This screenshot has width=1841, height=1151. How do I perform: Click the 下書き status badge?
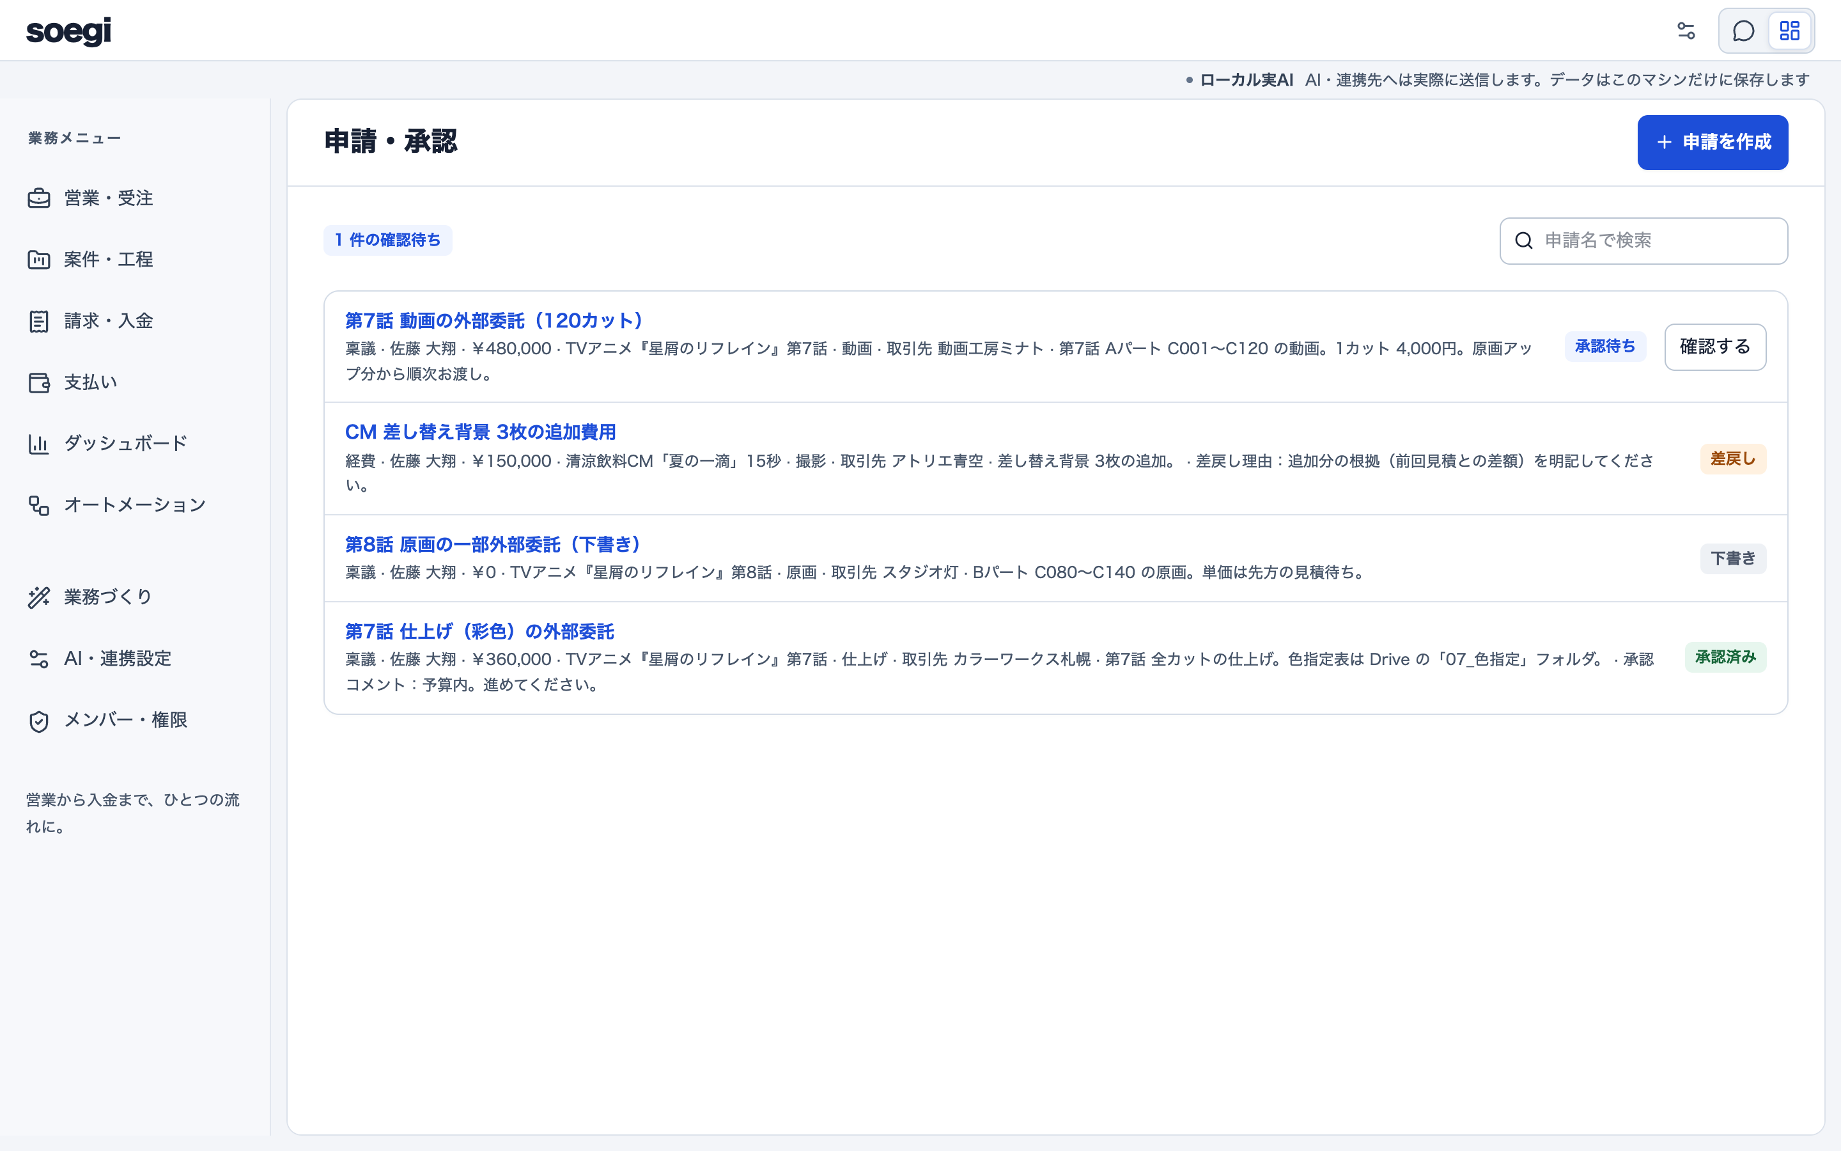(x=1733, y=559)
